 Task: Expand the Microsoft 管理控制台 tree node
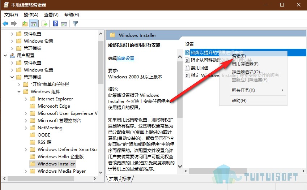point(26,121)
